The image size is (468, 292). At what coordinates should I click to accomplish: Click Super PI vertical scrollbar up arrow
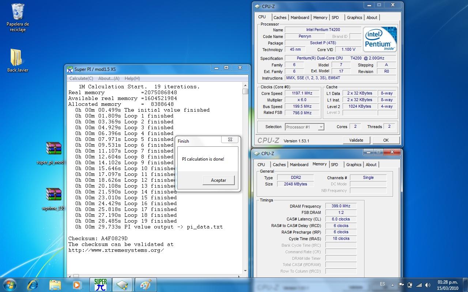(x=245, y=86)
